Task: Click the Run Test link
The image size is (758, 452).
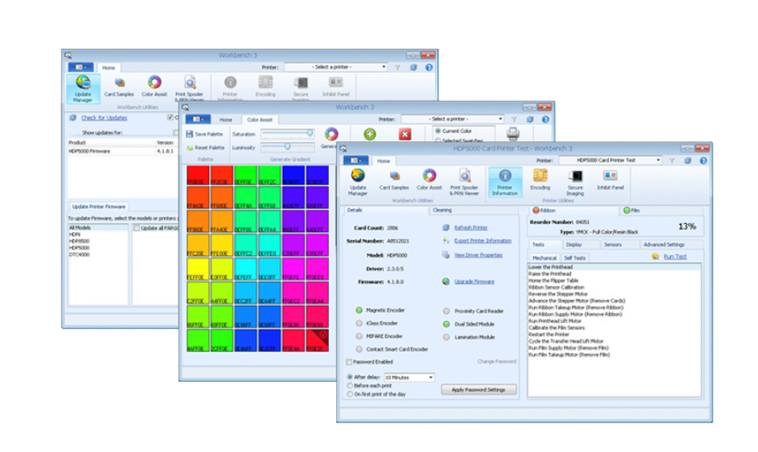Action: click(675, 257)
